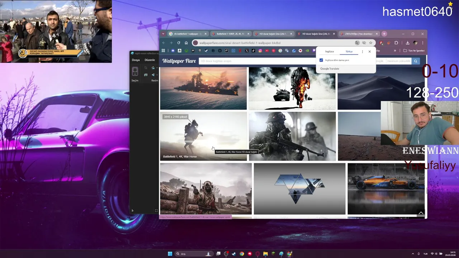Open the Chrome home page button

[186, 43]
